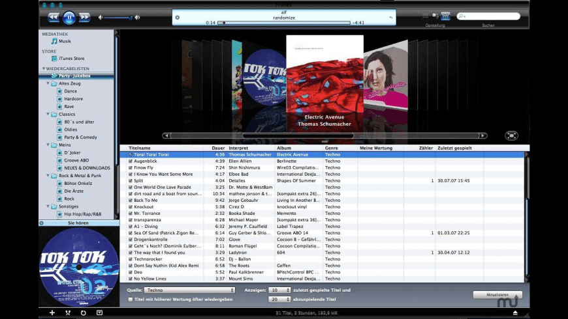
Task: Click Cover Flow scroll right arrow
Action: click(x=483, y=136)
